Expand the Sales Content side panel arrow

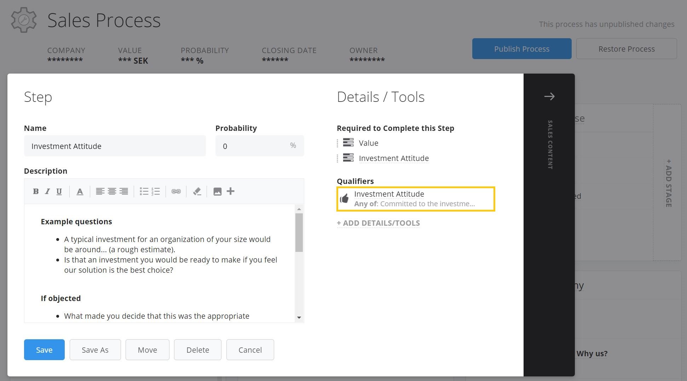click(549, 96)
